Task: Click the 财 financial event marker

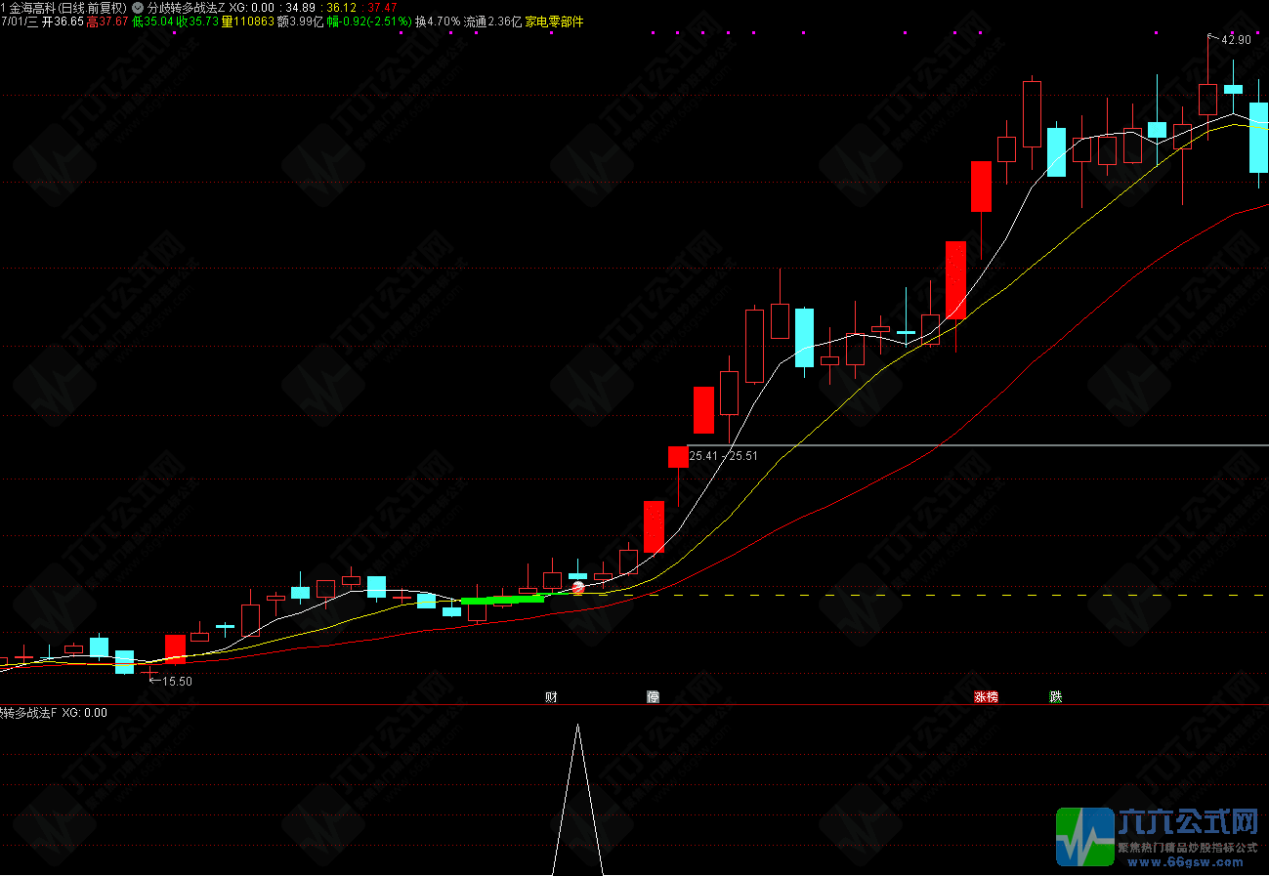Action: pos(551,696)
